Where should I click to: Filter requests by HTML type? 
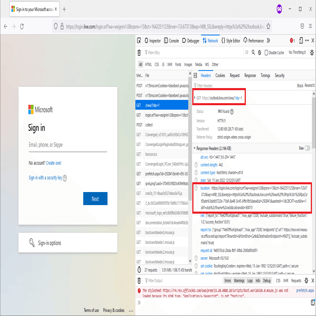point(148,64)
